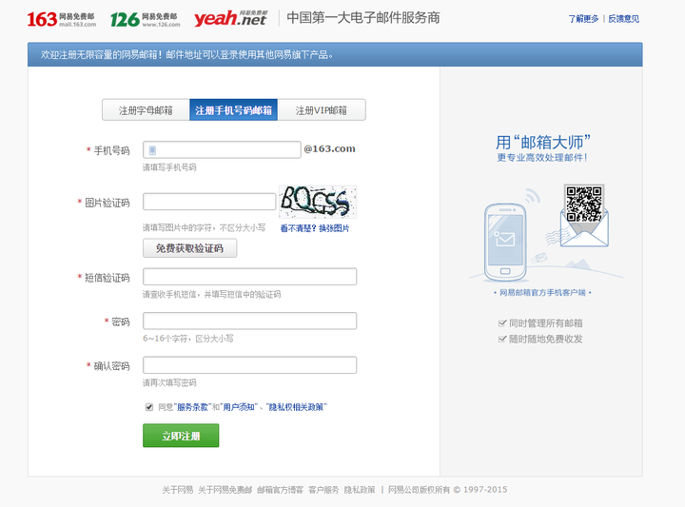Click the phone icon inside 手机号码 field

coord(152,150)
